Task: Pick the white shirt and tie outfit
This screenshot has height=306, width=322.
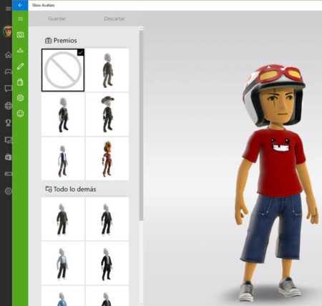Action: [63, 159]
